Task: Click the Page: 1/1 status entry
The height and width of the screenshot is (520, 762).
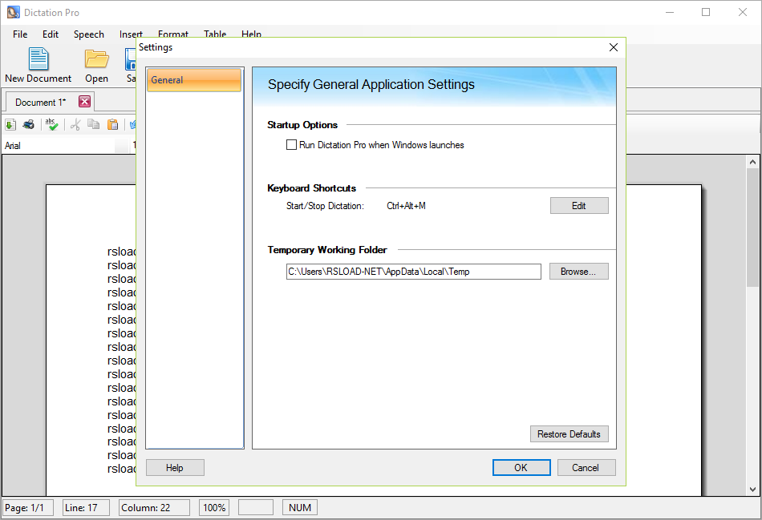Action: [x=28, y=508]
